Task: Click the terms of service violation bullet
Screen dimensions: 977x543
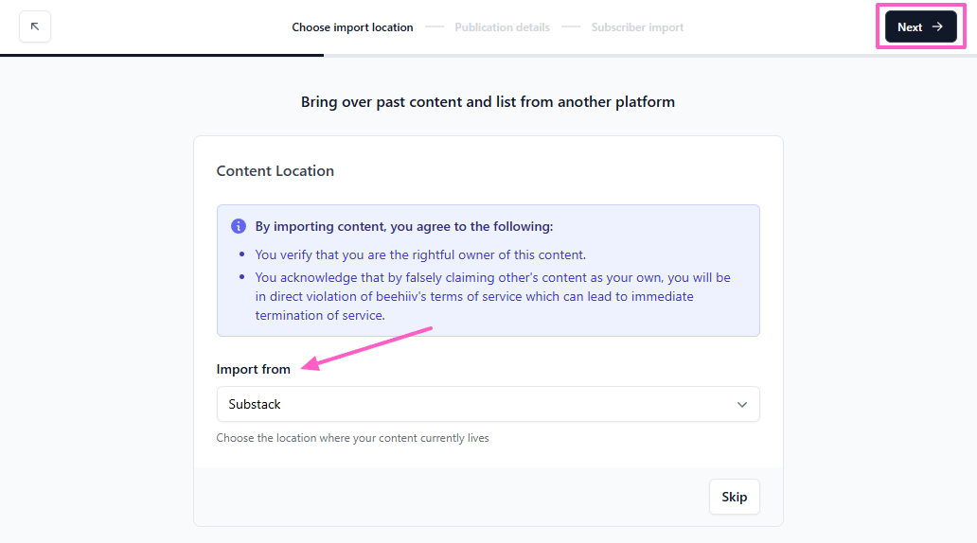Action: 492,296
